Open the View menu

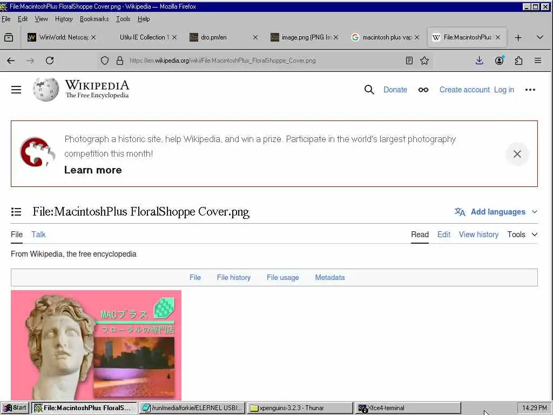click(x=41, y=19)
